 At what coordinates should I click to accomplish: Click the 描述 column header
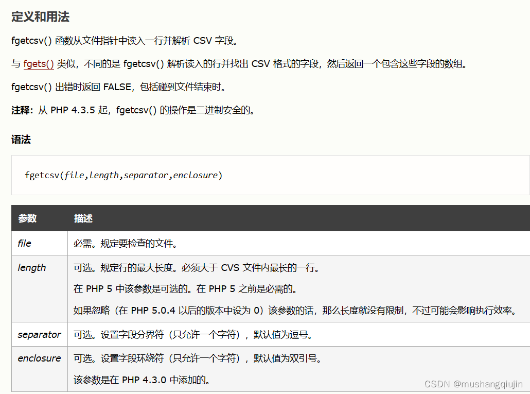click(x=83, y=218)
